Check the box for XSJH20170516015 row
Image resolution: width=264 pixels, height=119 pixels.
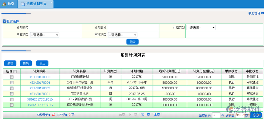pos(12,105)
